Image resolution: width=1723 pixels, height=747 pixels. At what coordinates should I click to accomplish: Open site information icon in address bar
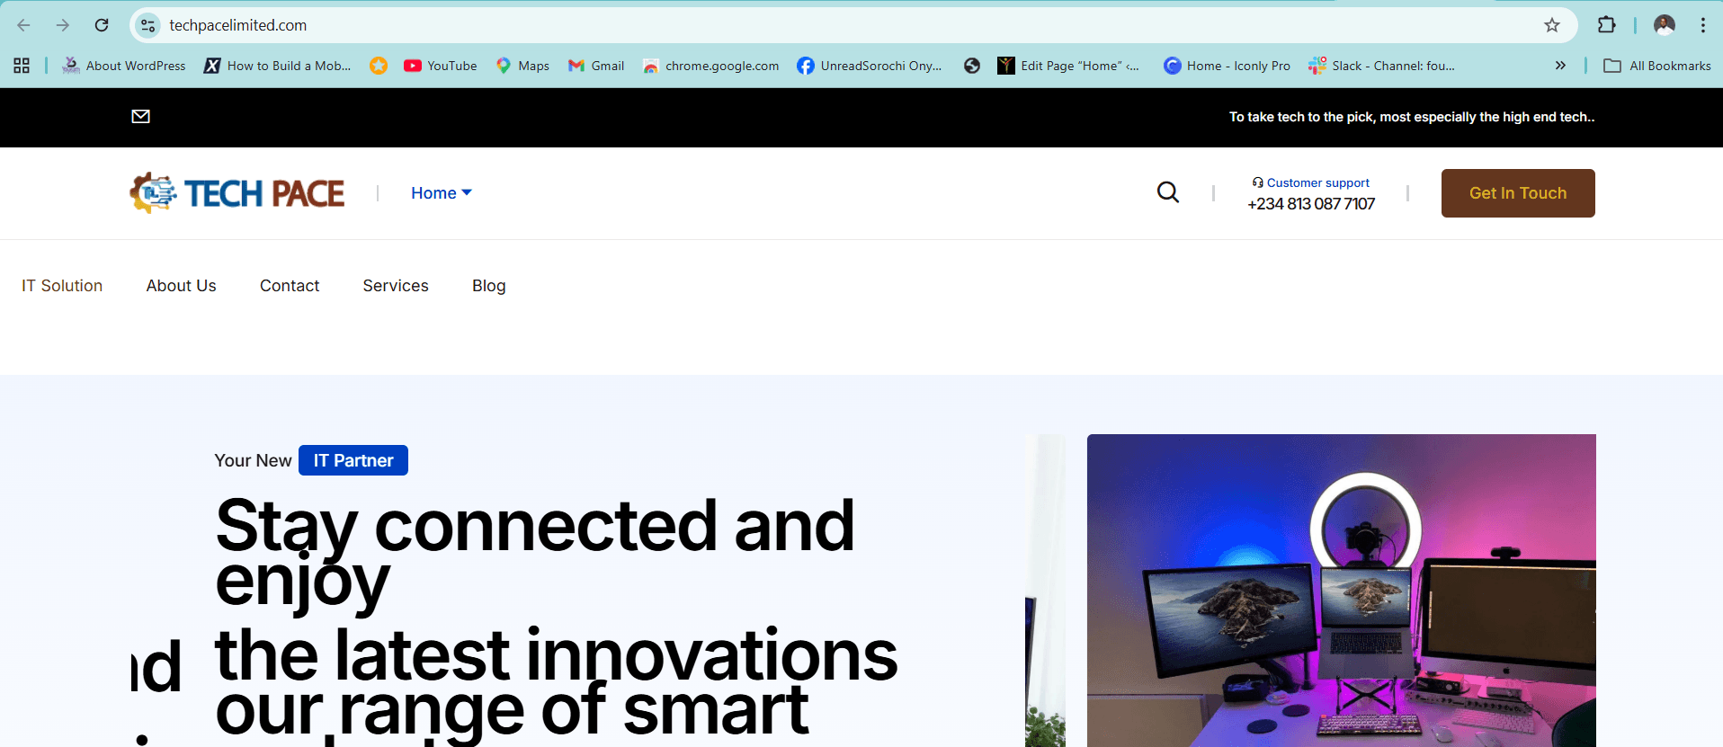[x=148, y=25]
